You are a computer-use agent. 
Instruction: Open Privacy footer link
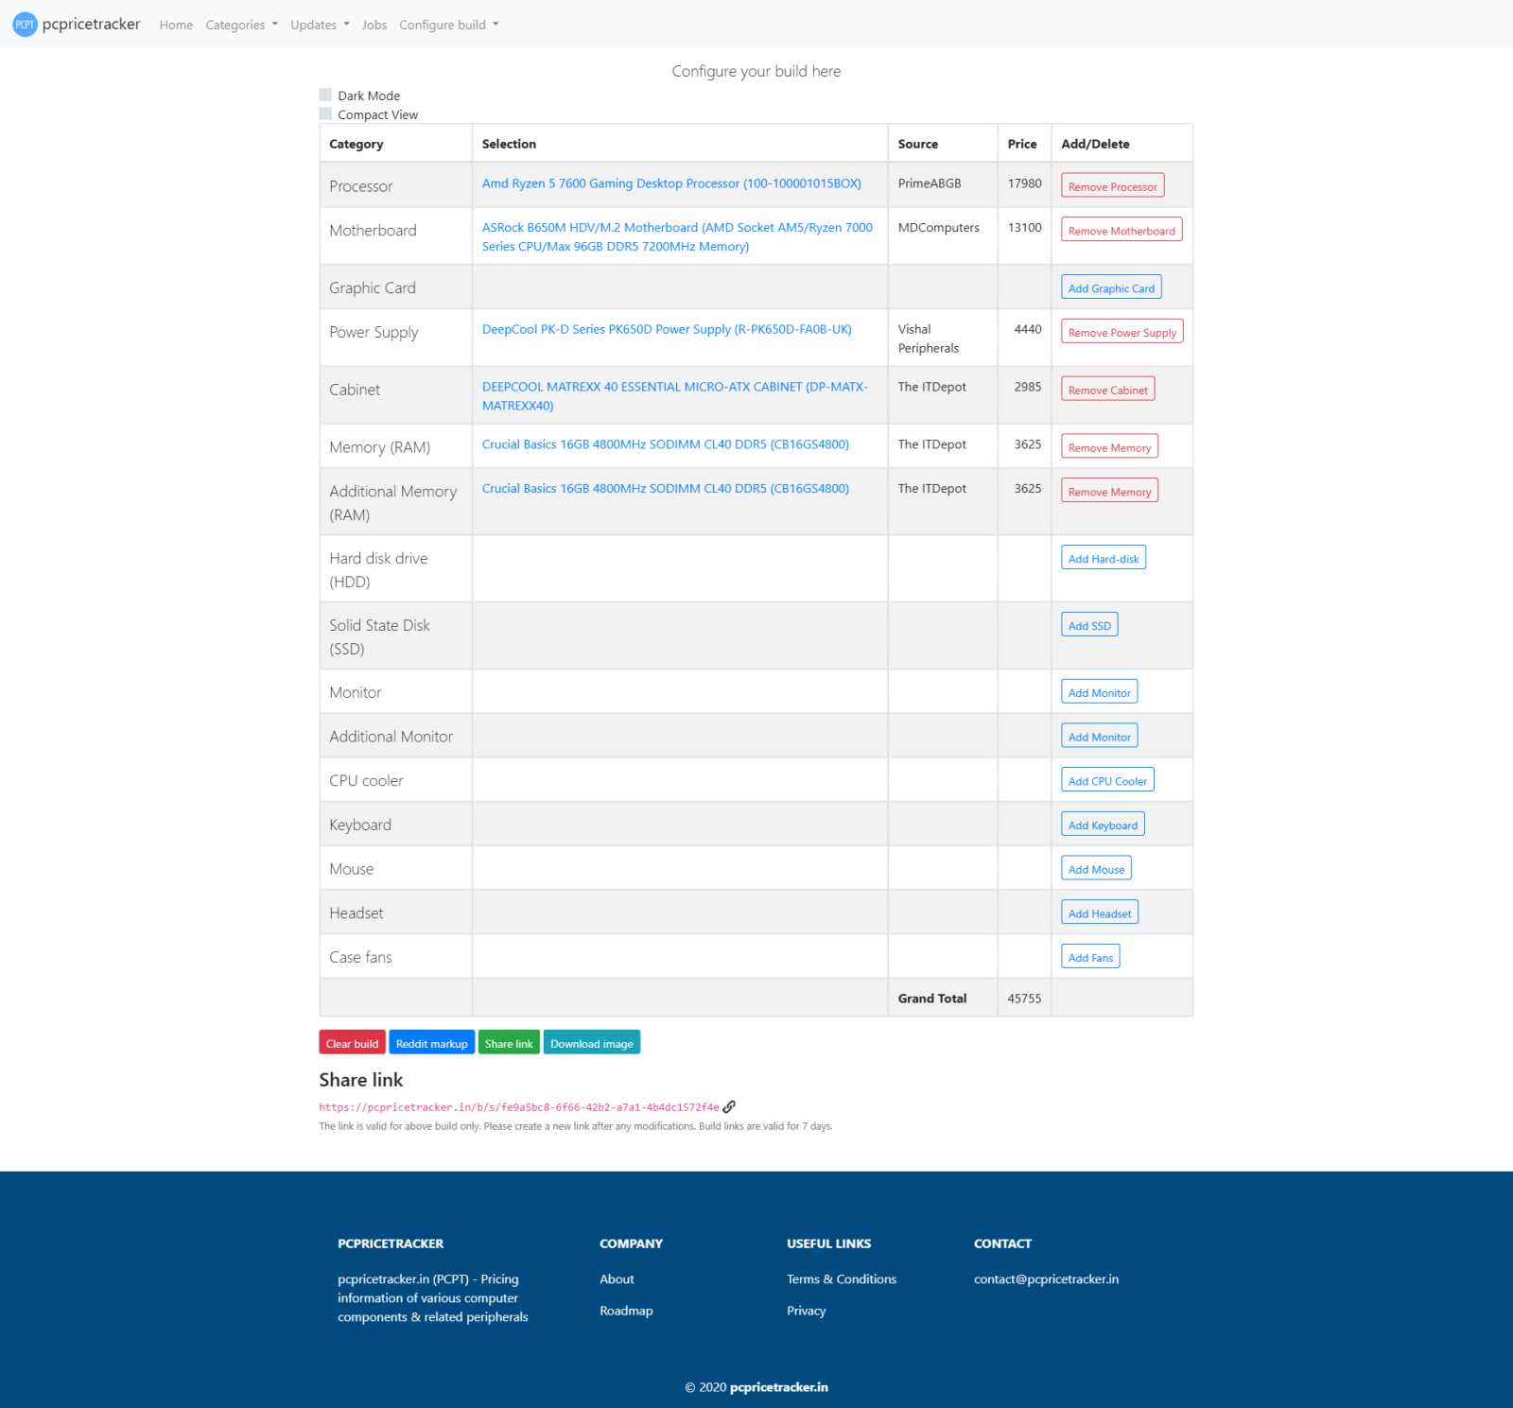pyautogui.click(x=807, y=1311)
